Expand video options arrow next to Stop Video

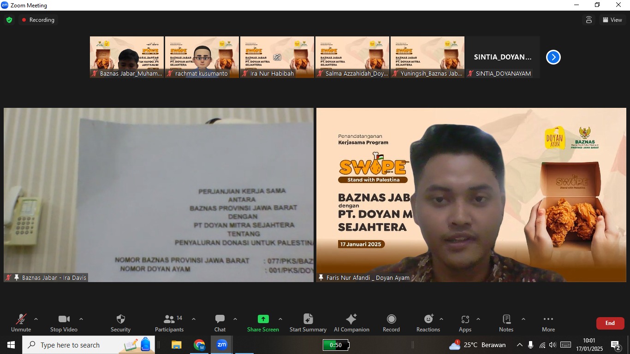click(81, 319)
